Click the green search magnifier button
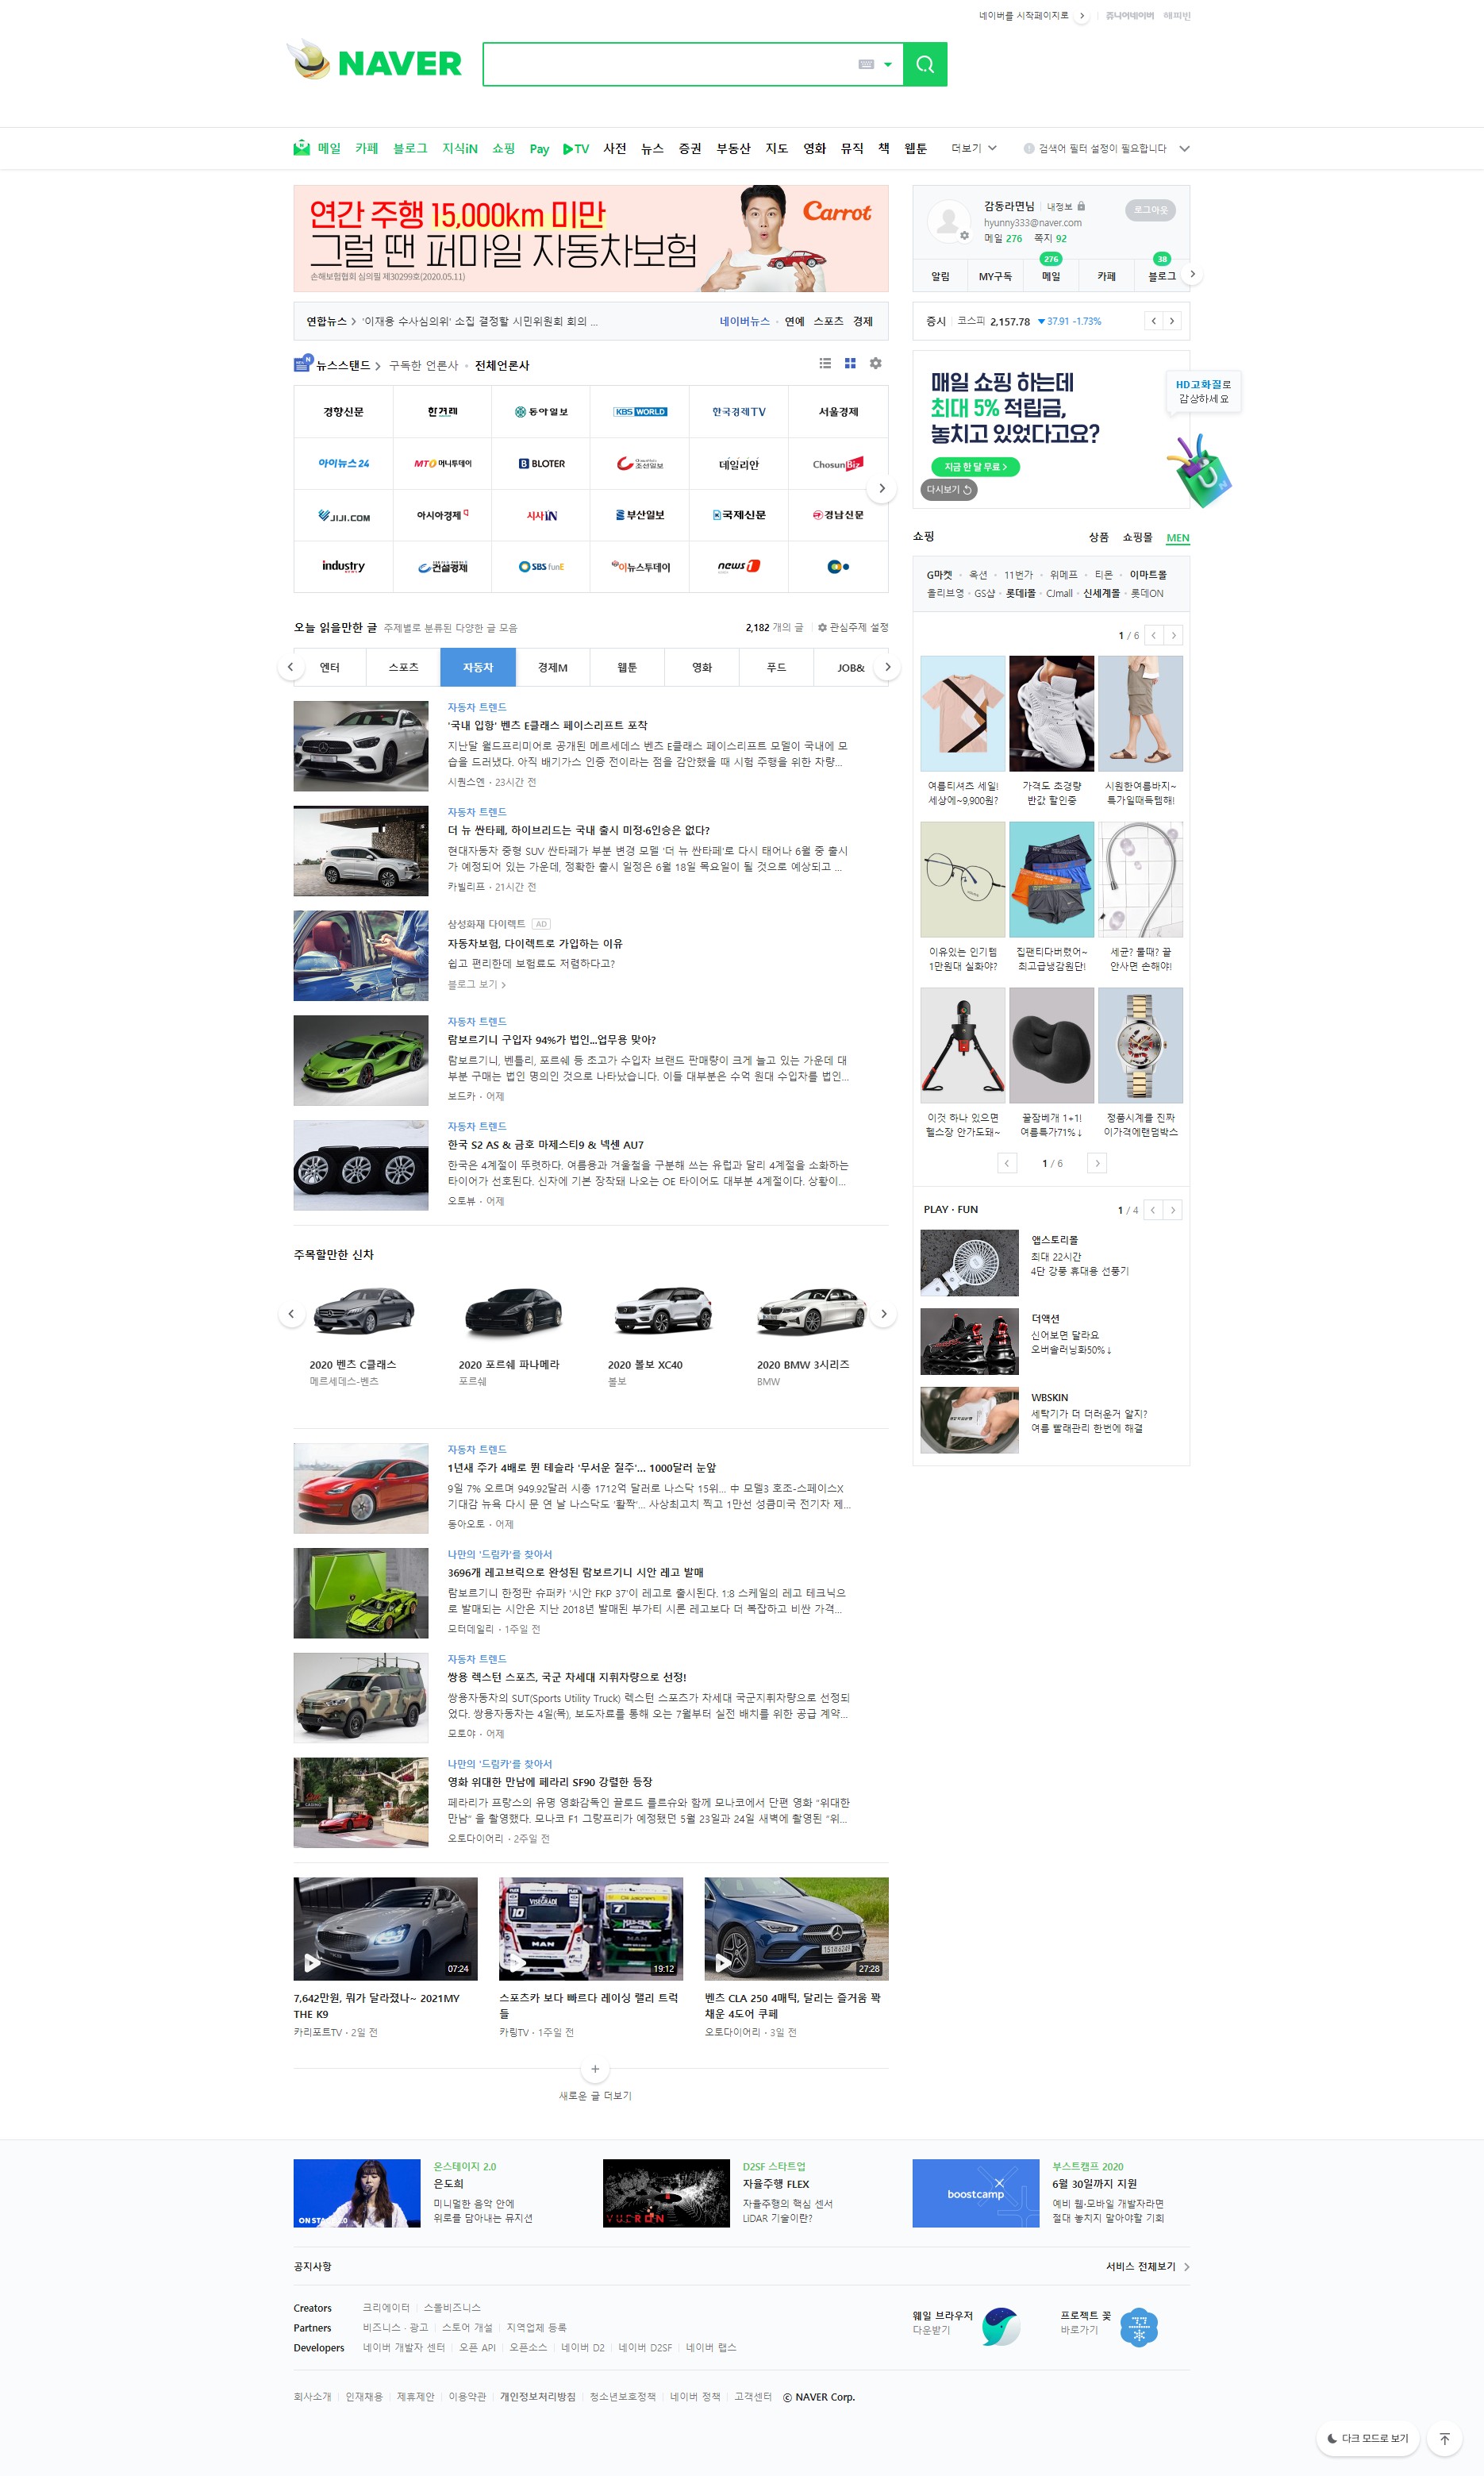1484x2476 pixels. [925, 64]
